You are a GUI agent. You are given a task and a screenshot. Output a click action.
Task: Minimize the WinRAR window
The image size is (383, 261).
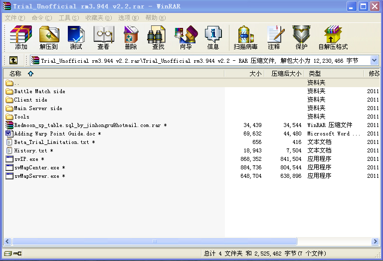pyautogui.click(x=351, y=6)
